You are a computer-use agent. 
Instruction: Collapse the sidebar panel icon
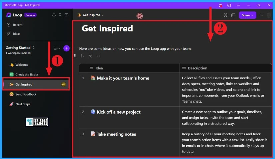tap(66, 15)
